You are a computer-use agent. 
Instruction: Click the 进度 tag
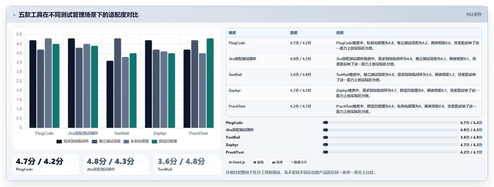pos(277,162)
